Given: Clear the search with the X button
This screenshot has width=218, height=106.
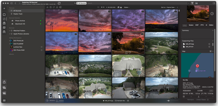Looking at the screenshot, I should 189,3.
